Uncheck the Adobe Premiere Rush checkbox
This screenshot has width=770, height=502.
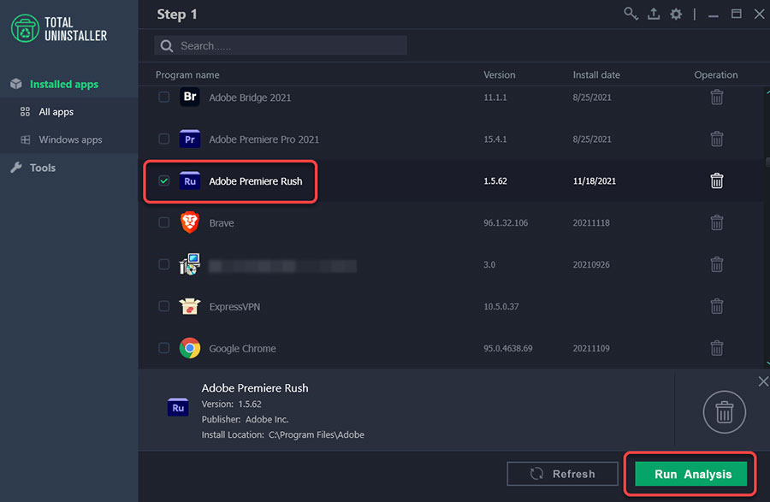pyautogui.click(x=164, y=180)
